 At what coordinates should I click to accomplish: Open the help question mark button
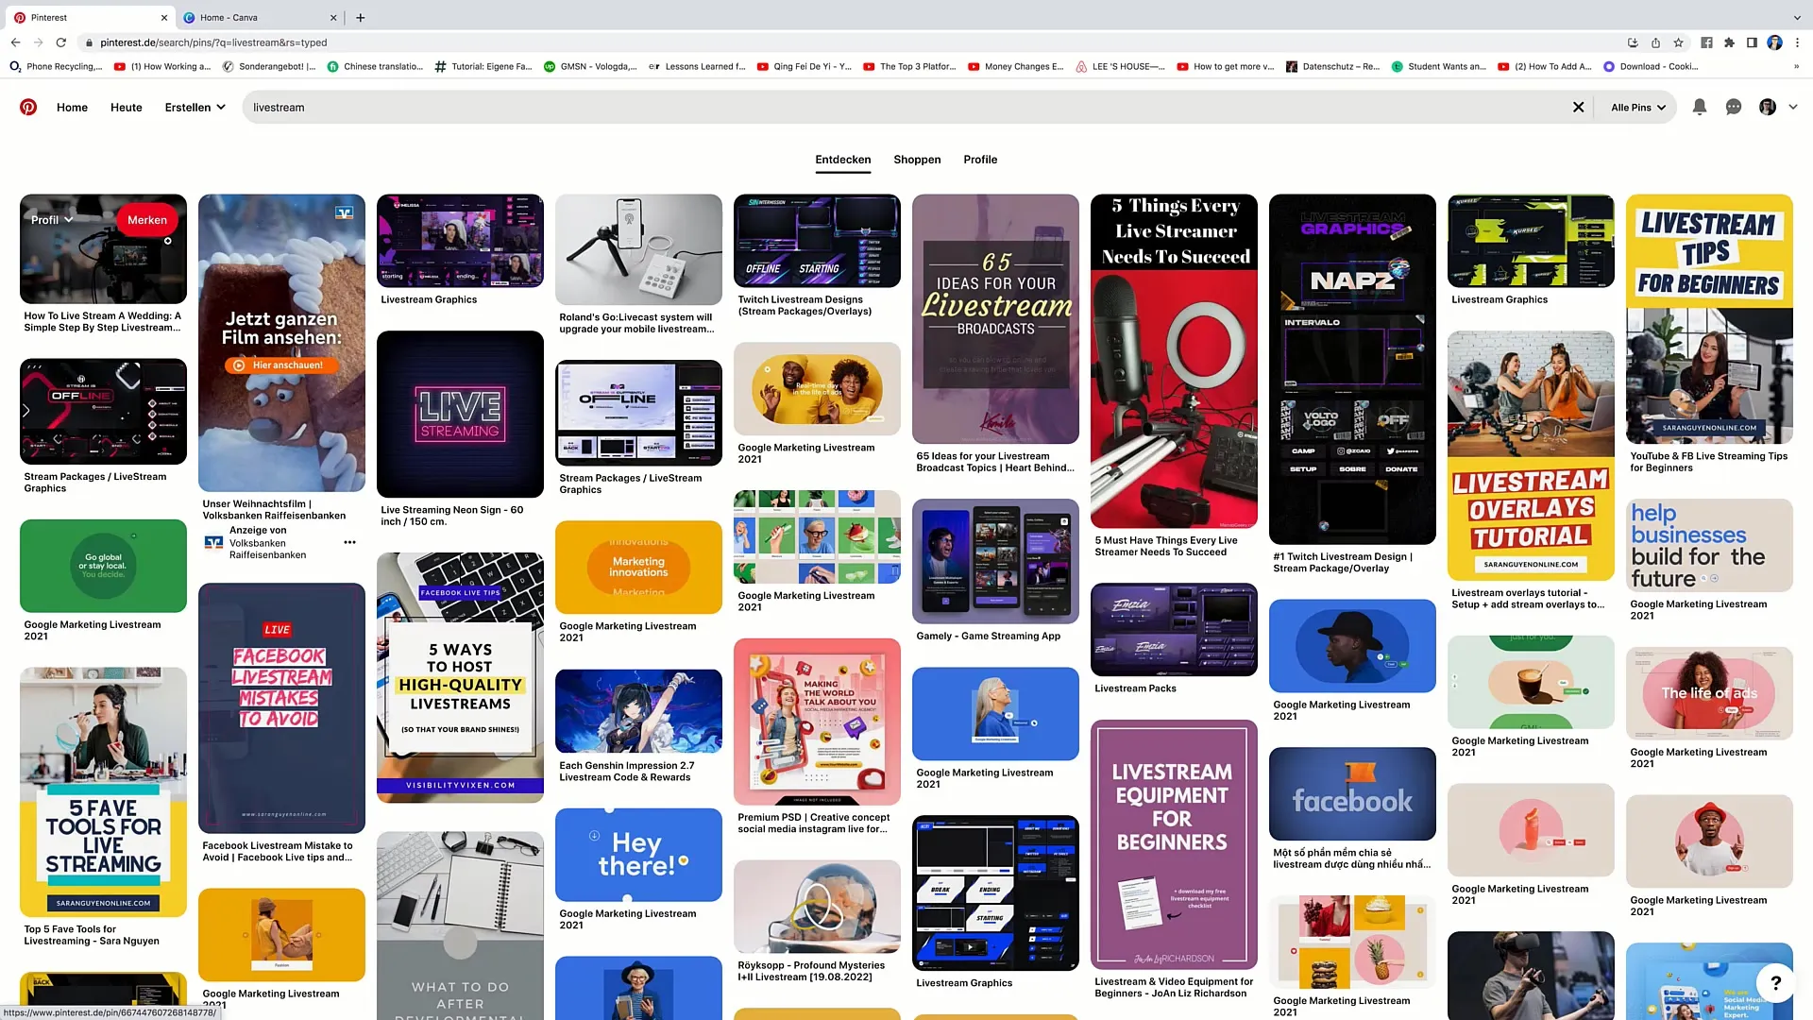(x=1775, y=982)
